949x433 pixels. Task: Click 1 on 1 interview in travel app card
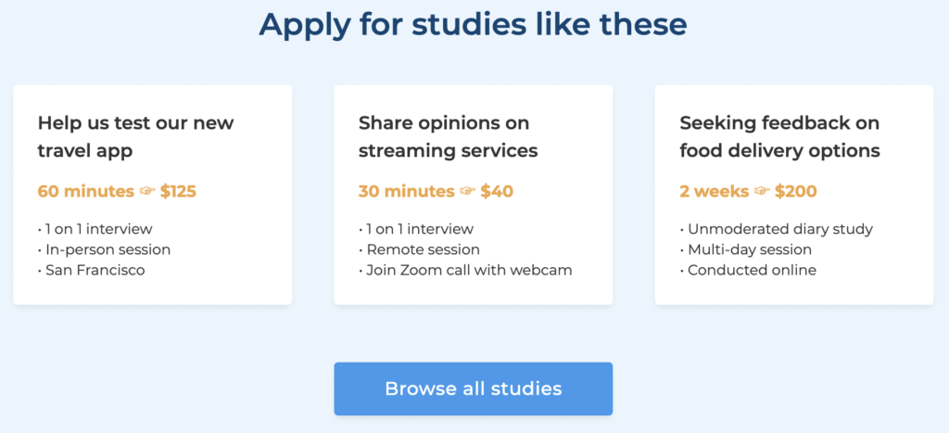[x=95, y=229]
